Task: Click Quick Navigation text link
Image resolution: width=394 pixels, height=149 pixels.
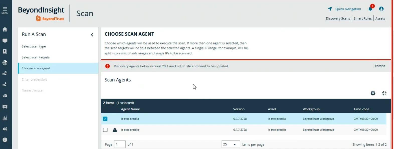Action: [x=348, y=9]
